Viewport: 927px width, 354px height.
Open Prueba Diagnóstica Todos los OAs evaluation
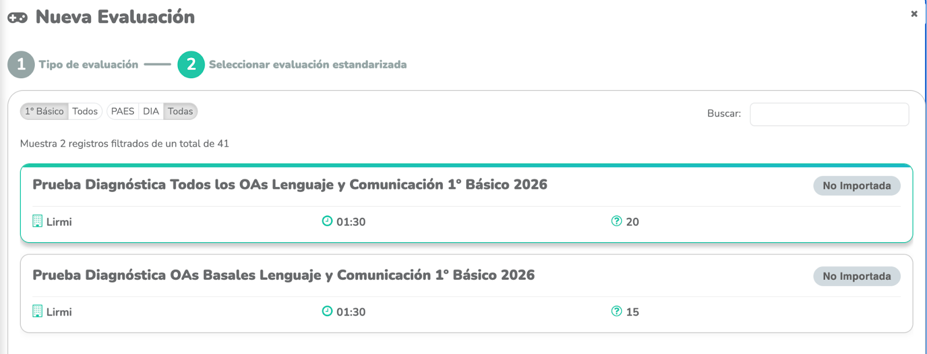coord(290,185)
